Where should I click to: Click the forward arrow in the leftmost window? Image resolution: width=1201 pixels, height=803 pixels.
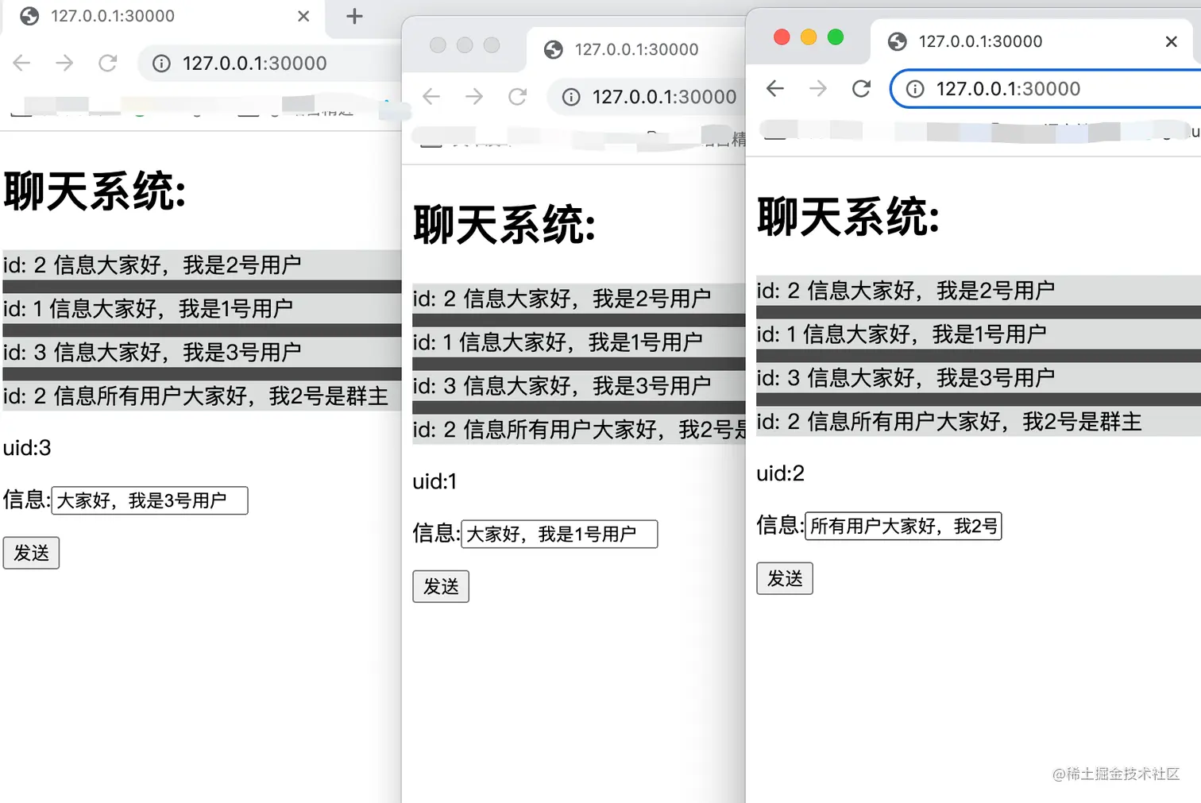[x=64, y=63]
